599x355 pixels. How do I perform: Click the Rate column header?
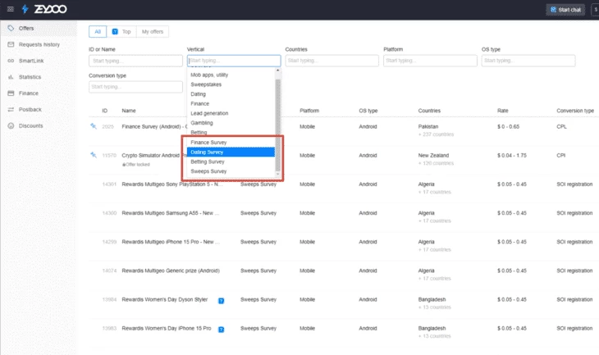(x=503, y=111)
